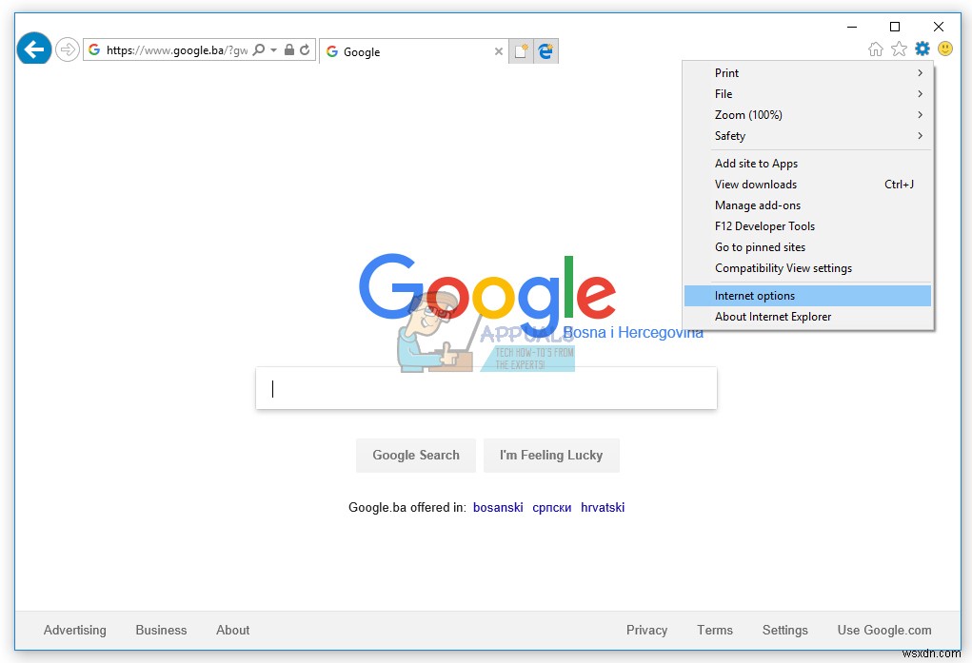This screenshot has width=972, height=663.
Task: Click the Refresh icon in address bar
Action: 304,49
